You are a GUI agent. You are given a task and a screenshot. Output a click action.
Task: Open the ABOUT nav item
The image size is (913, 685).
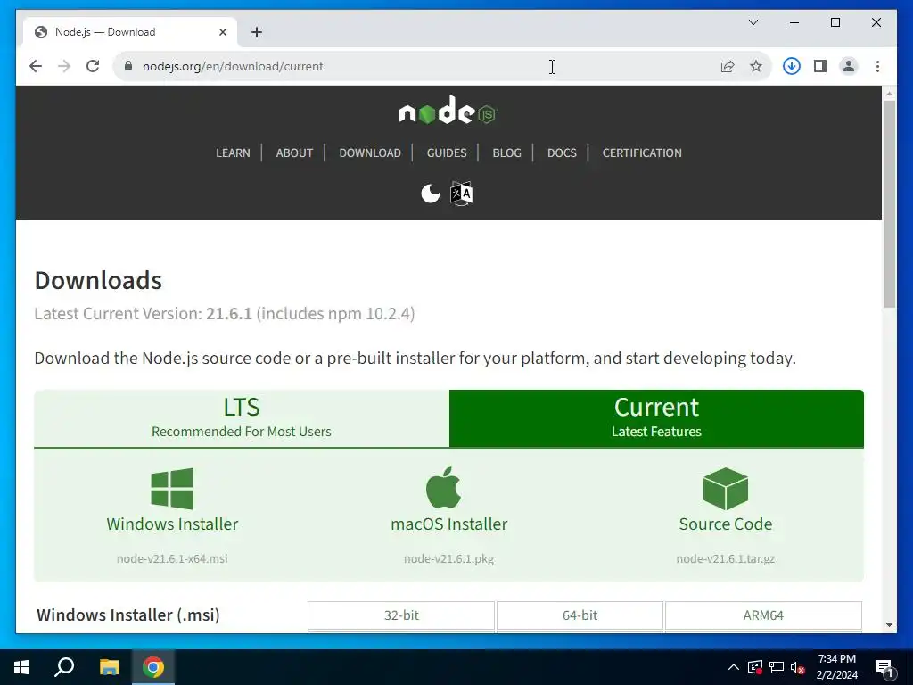294,153
